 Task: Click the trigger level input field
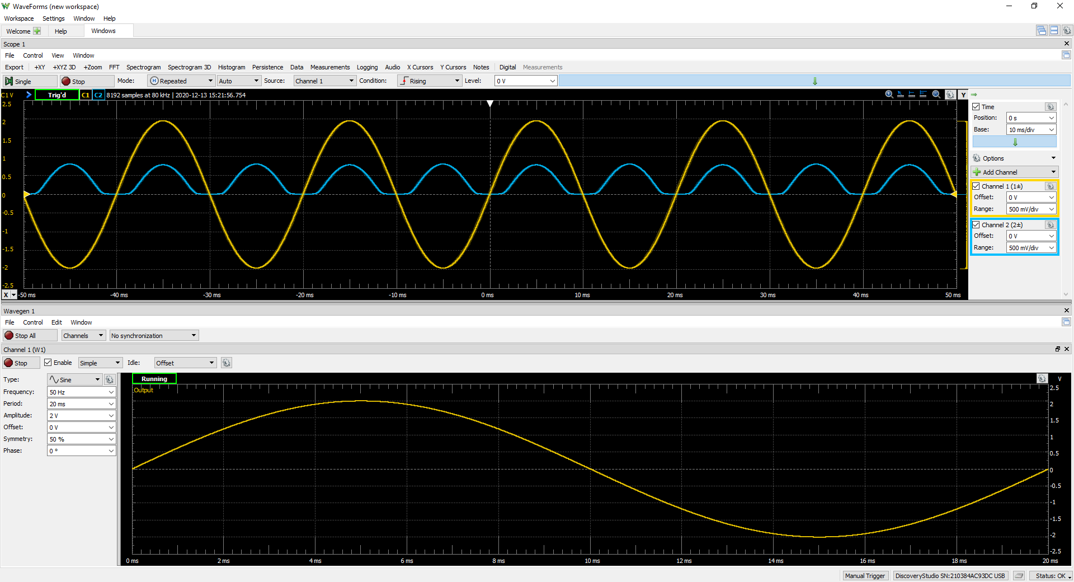click(526, 81)
